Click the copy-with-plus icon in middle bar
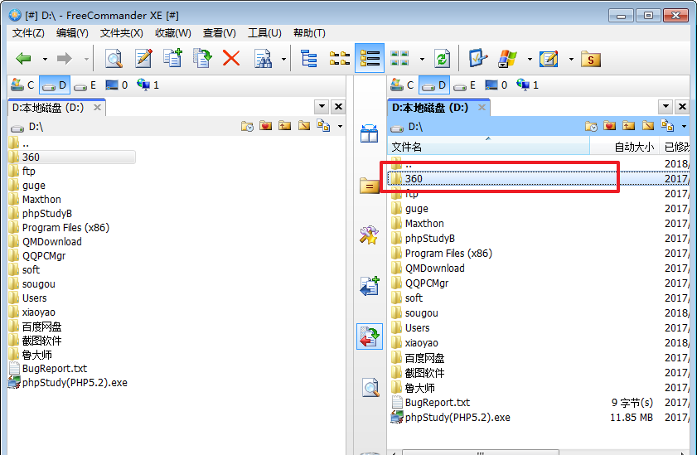 (370, 286)
